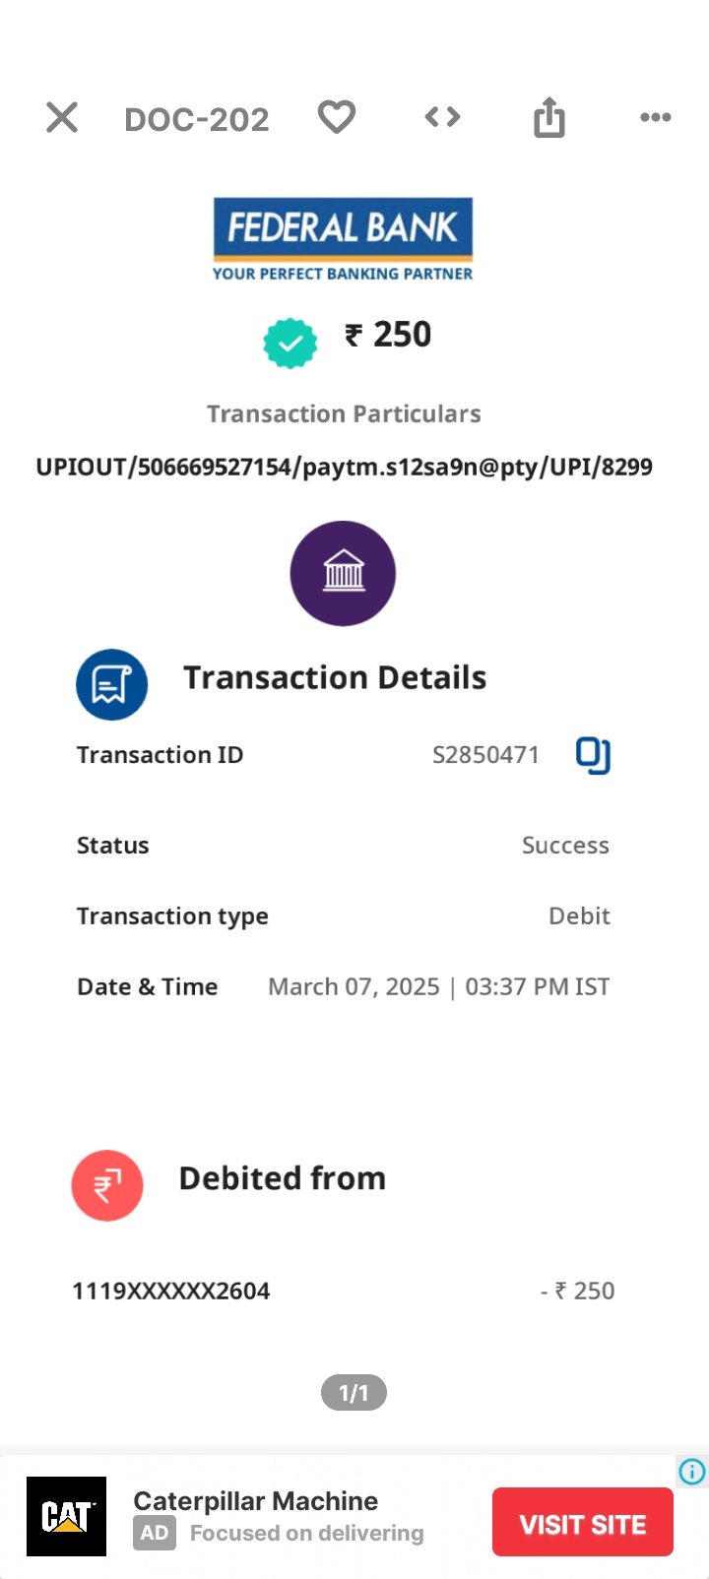
Task: Tap the red rupee Debited from icon
Action: coord(107,1185)
